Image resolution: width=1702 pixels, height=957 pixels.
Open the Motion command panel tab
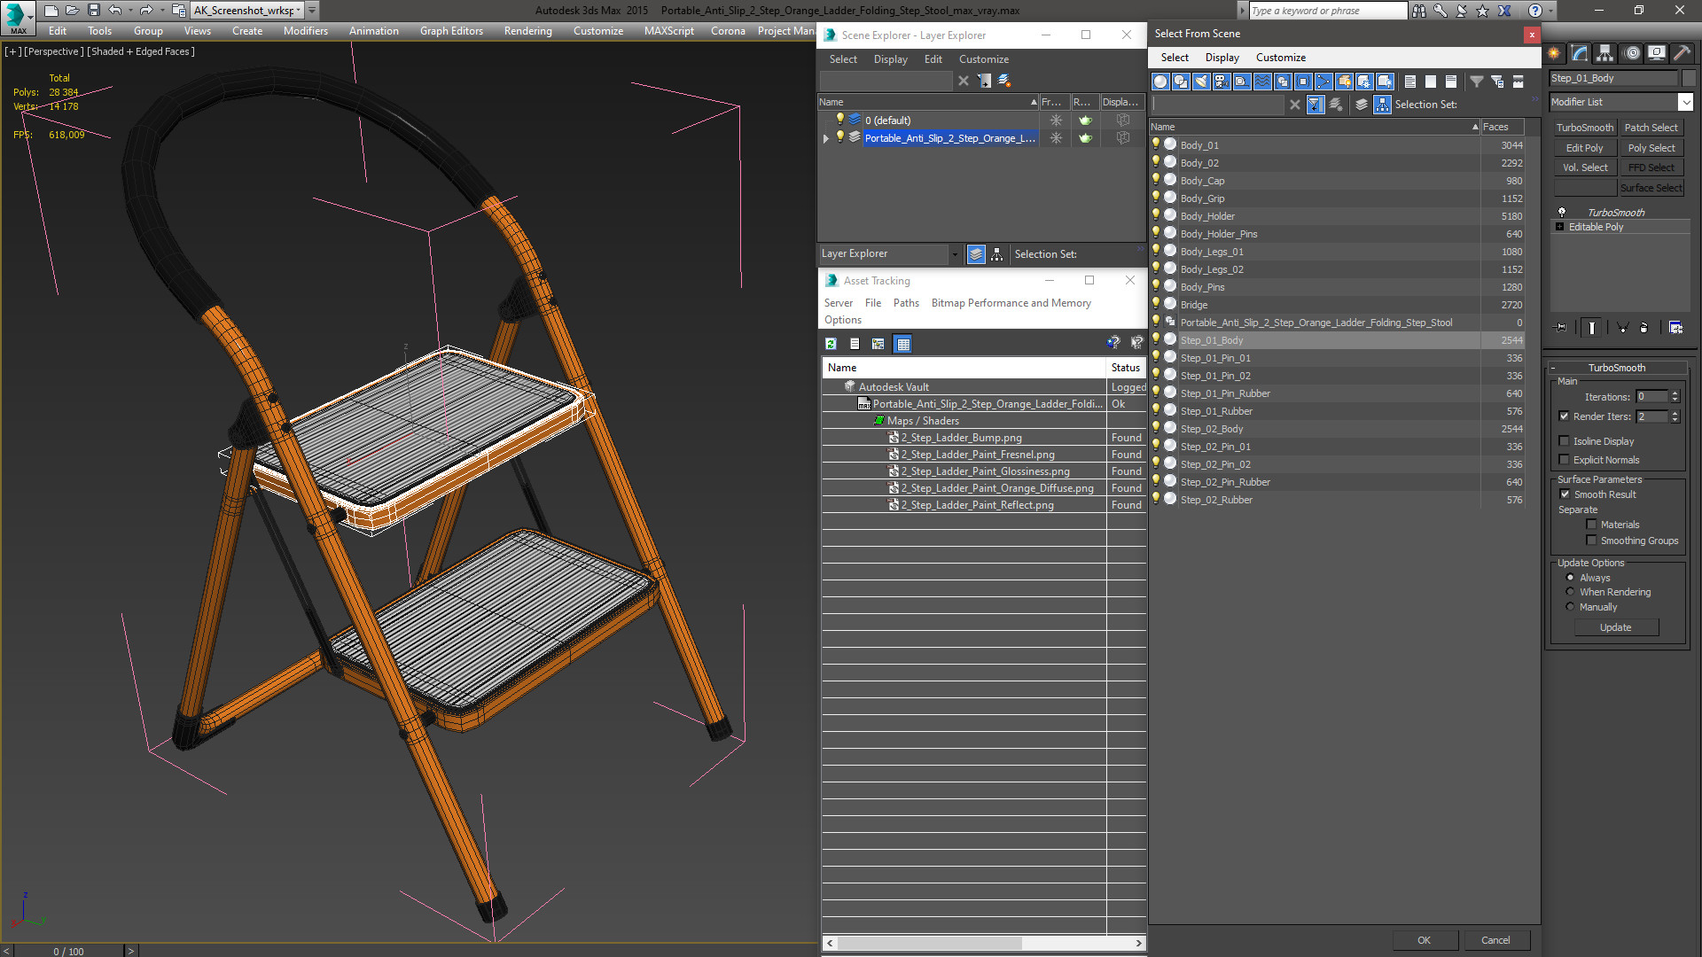pyautogui.click(x=1632, y=53)
